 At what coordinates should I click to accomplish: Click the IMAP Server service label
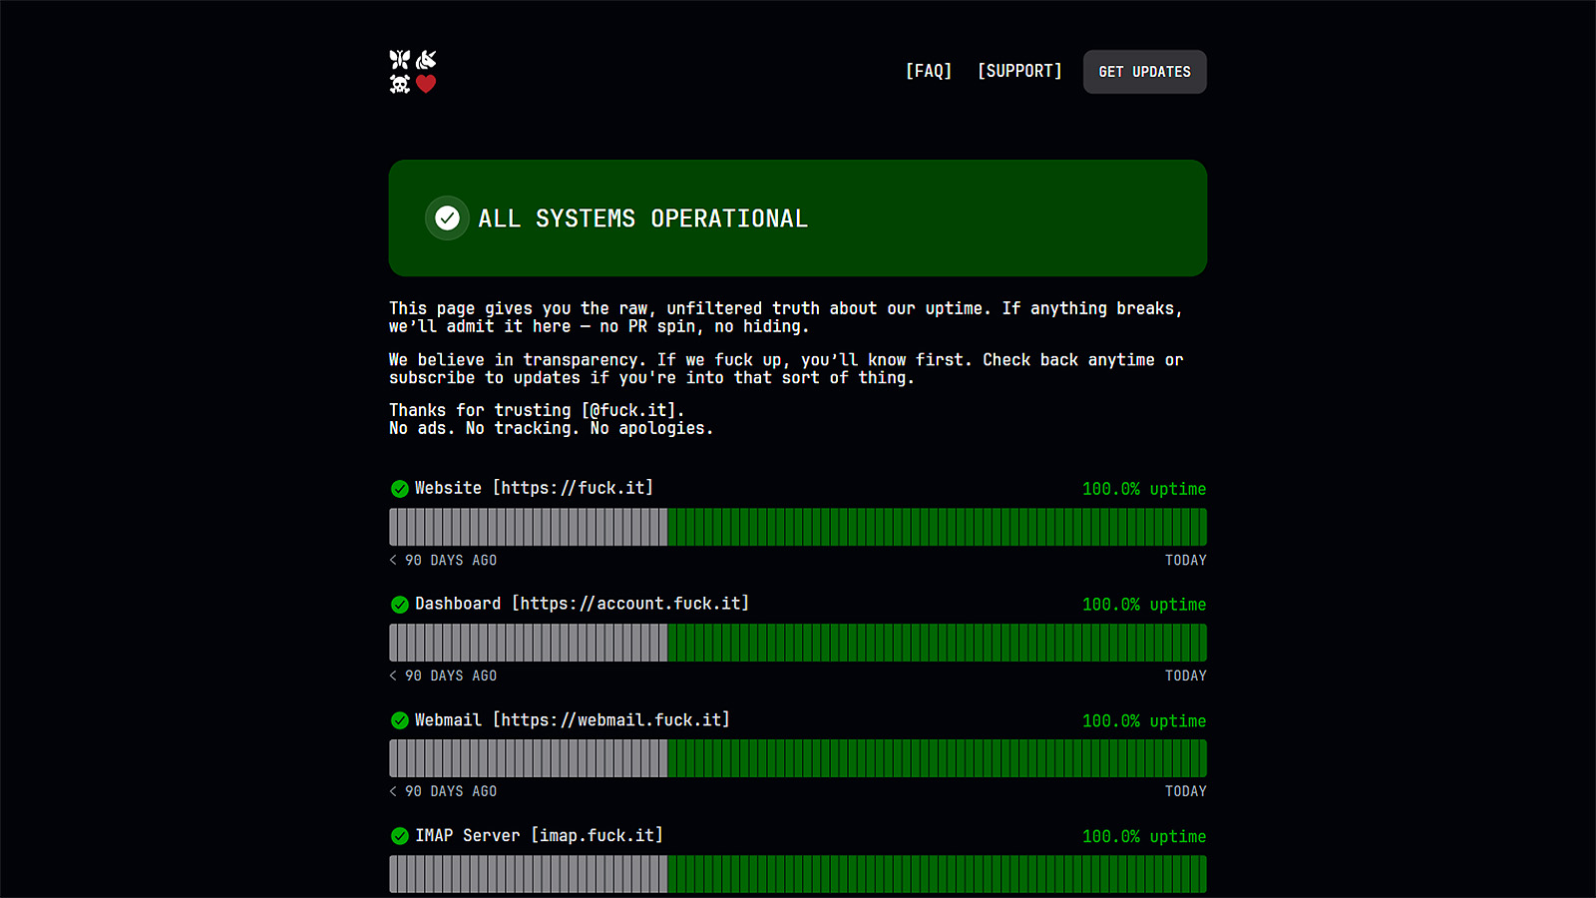[x=539, y=835]
